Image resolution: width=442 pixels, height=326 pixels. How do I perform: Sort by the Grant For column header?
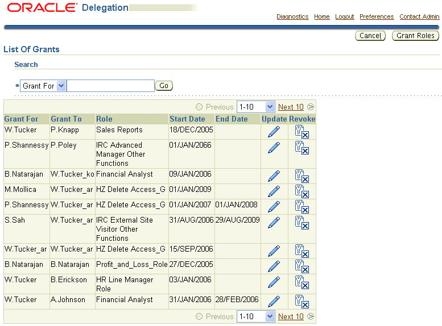point(21,119)
